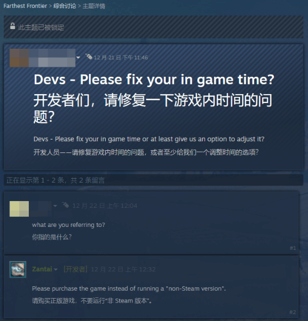Open permalink #1 of first reply

[293, 248]
